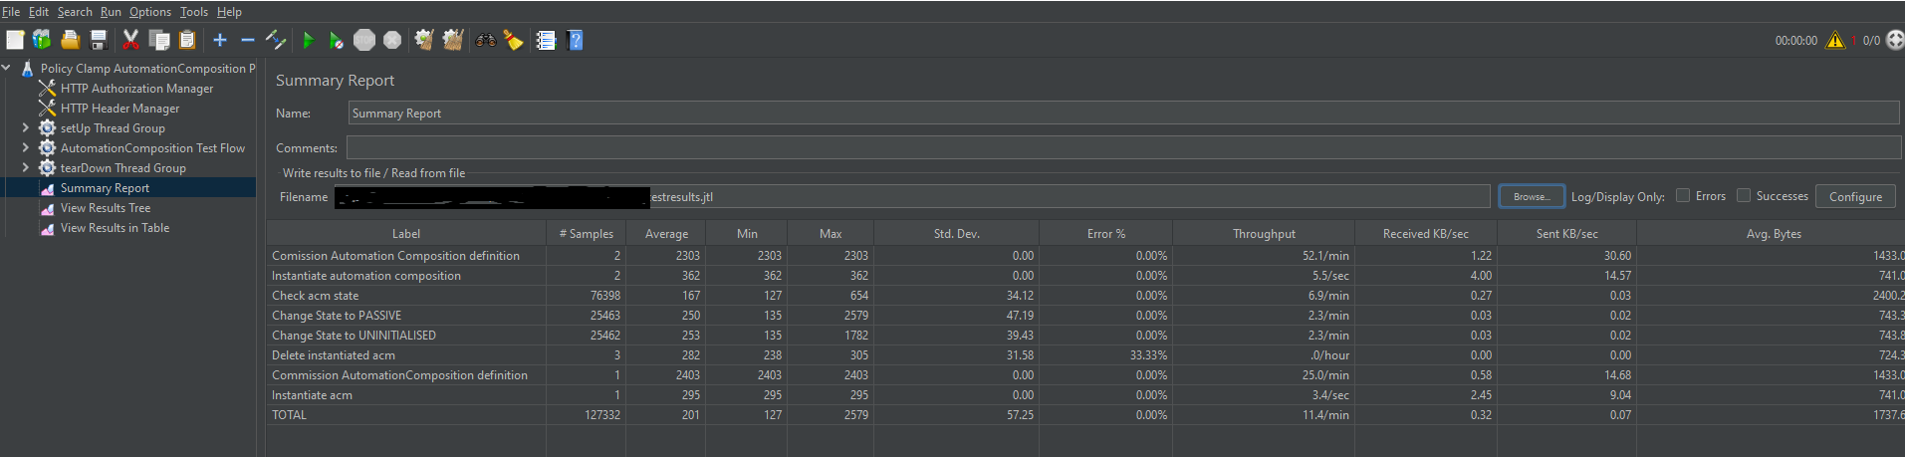Save the test plan via floppy icon
The height and width of the screenshot is (457, 1905).
(99, 40)
